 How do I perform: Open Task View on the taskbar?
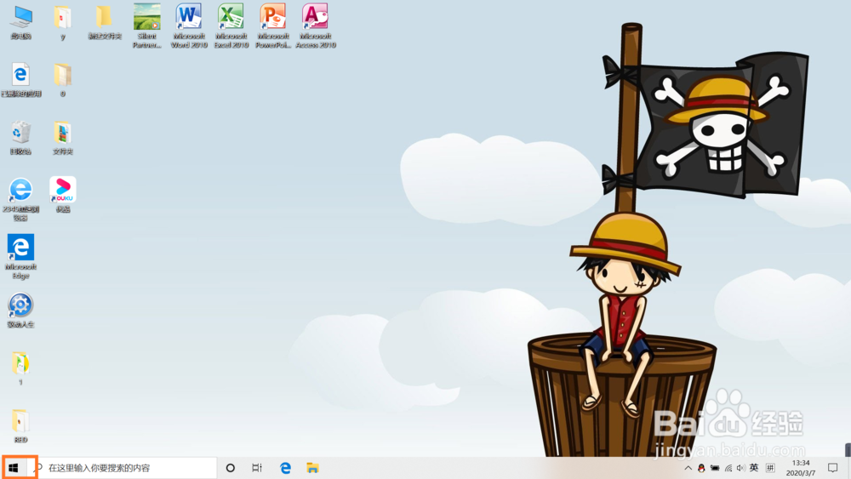257,468
